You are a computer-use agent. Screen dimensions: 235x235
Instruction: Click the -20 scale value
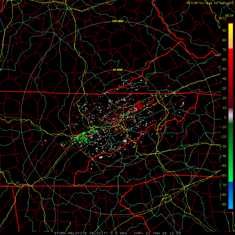tap(223, 137)
